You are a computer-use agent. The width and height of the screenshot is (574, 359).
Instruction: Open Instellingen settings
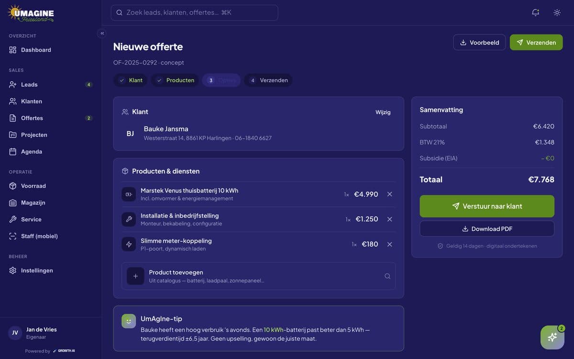[x=51, y=270]
